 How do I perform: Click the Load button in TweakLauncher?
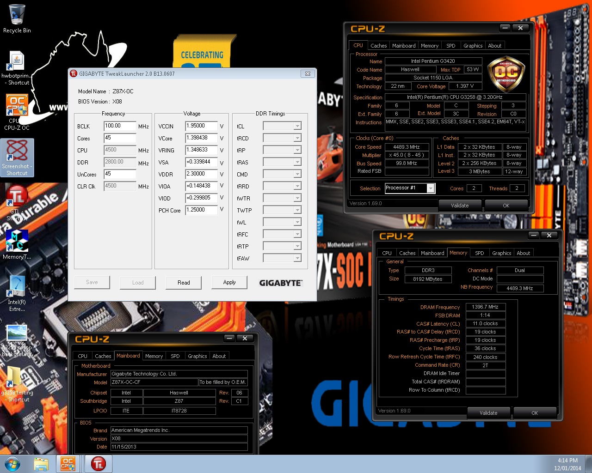coord(138,282)
